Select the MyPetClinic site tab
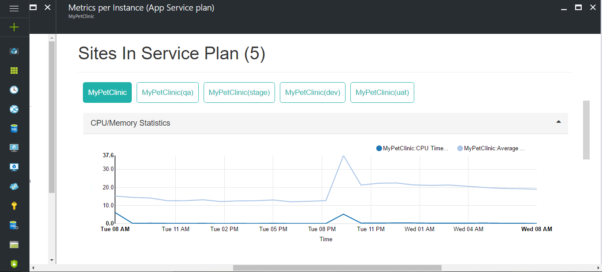 pyautogui.click(x=107, y=92)
